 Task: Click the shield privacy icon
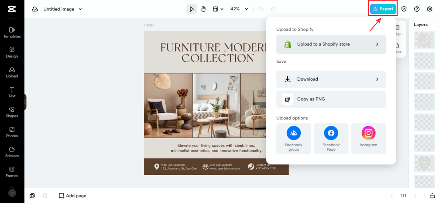404,9
